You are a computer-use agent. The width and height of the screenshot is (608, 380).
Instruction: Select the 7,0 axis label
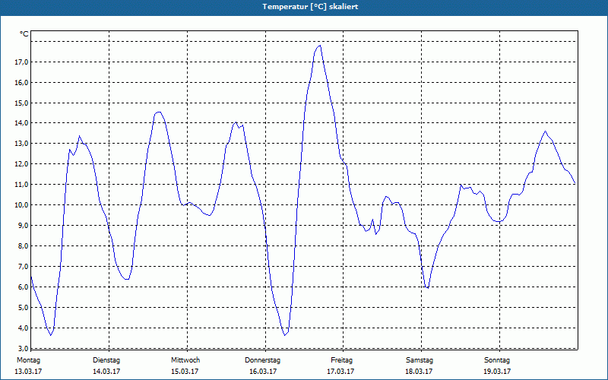pyautogui.click(x=23, y=267)
